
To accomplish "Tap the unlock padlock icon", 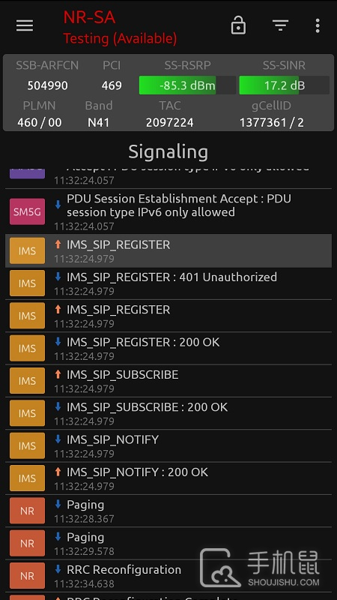I will 238,25.
